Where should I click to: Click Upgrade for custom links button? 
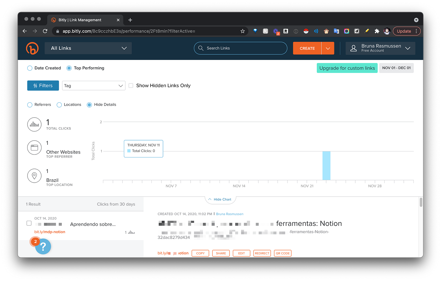pos(347,68)
